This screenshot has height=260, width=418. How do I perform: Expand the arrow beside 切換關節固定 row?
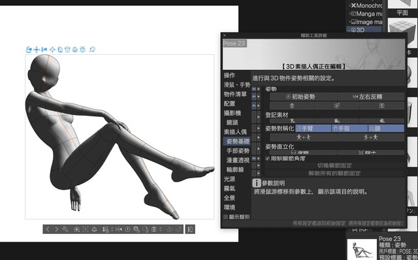[x=259, y=165]
